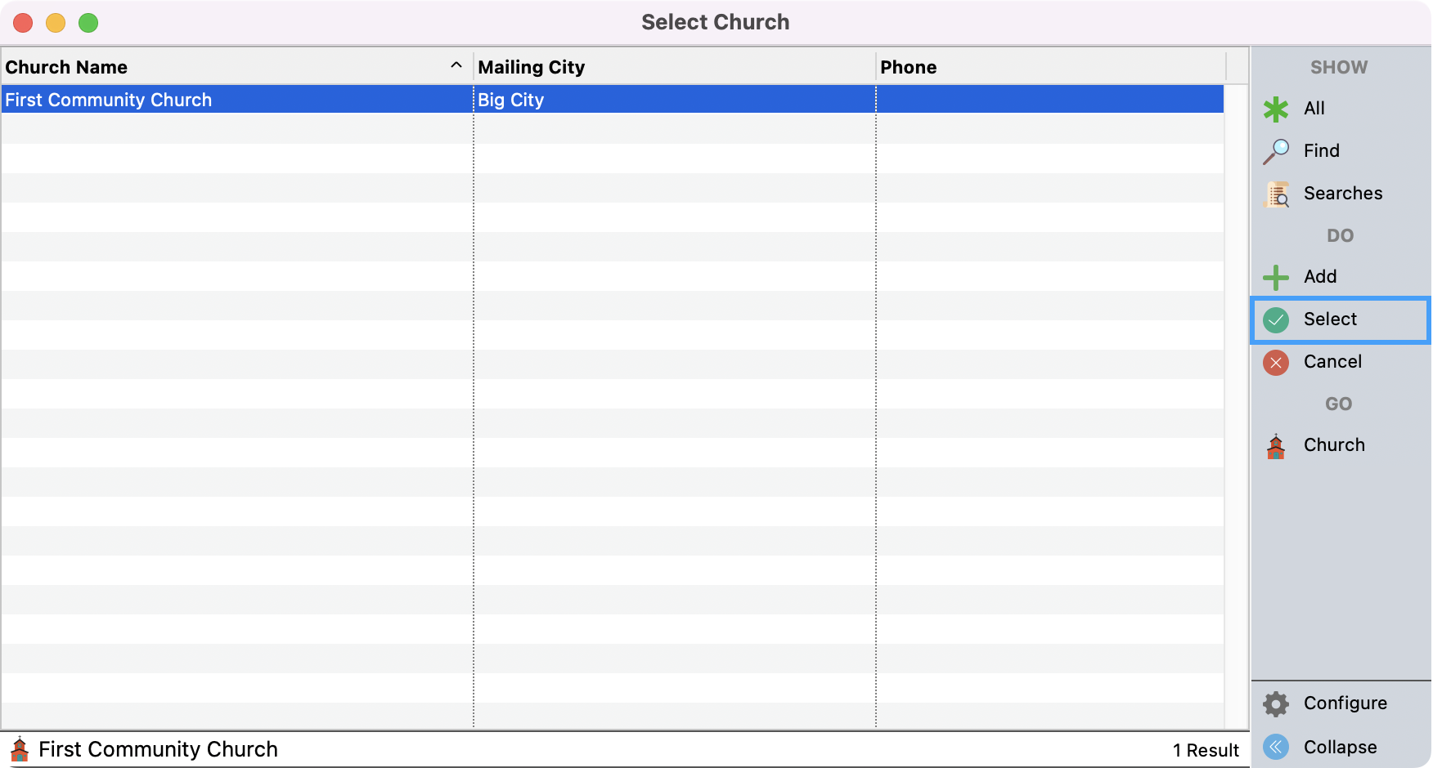Click the All option under SHOW
The width and height of the screenshot is (1433, 768).
1313,109
